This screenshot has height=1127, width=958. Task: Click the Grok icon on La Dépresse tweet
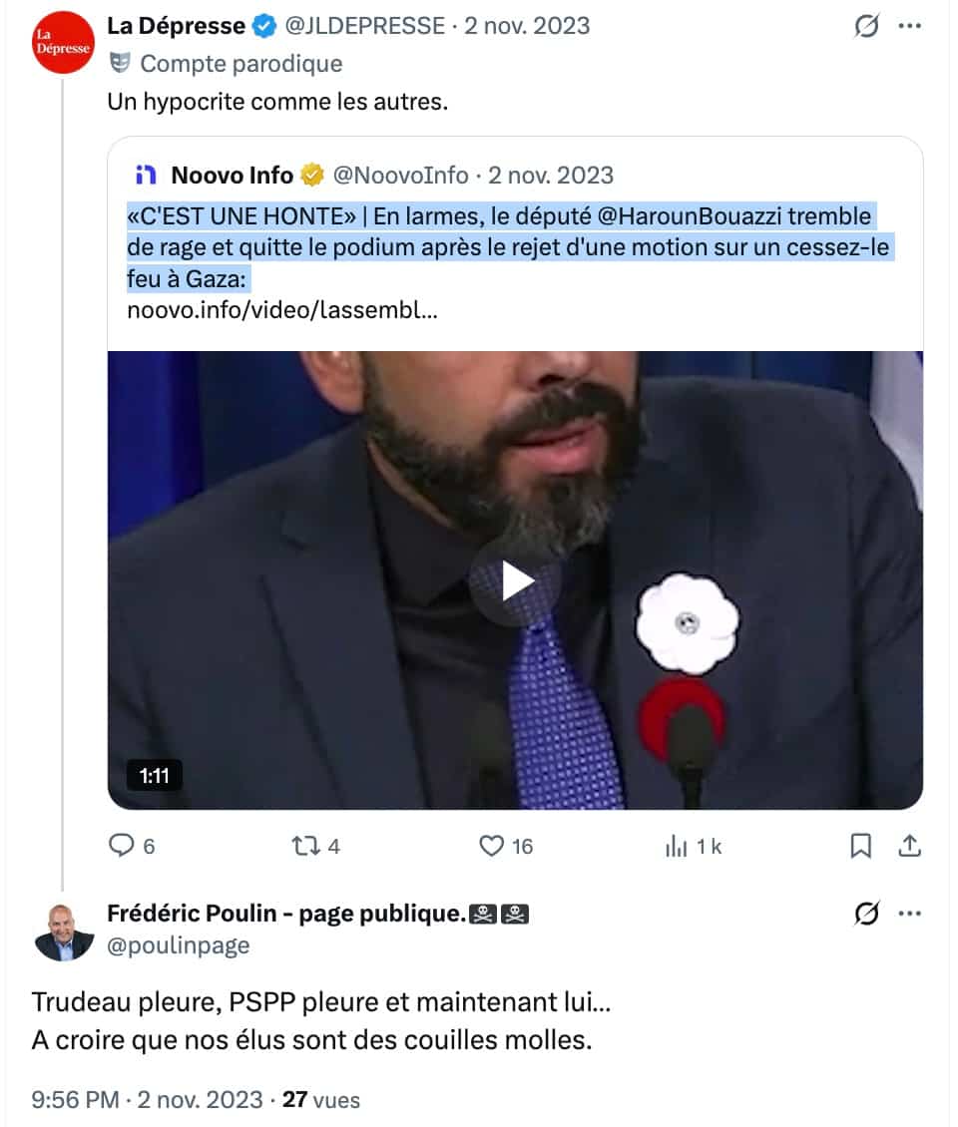866,26
